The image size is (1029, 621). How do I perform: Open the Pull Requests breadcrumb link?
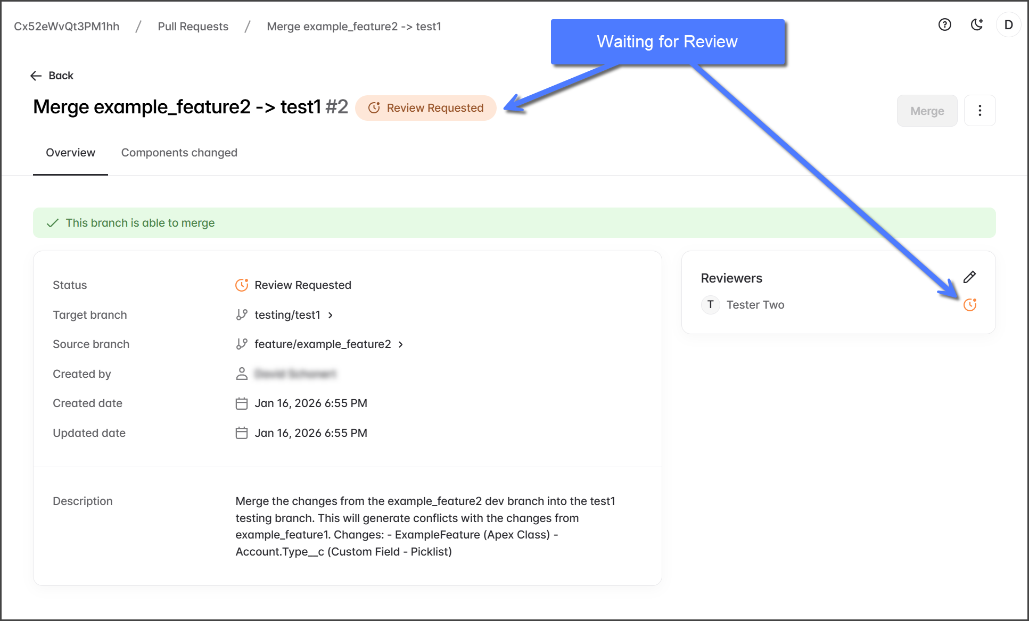pyautogui.click(x=193, y=27)
